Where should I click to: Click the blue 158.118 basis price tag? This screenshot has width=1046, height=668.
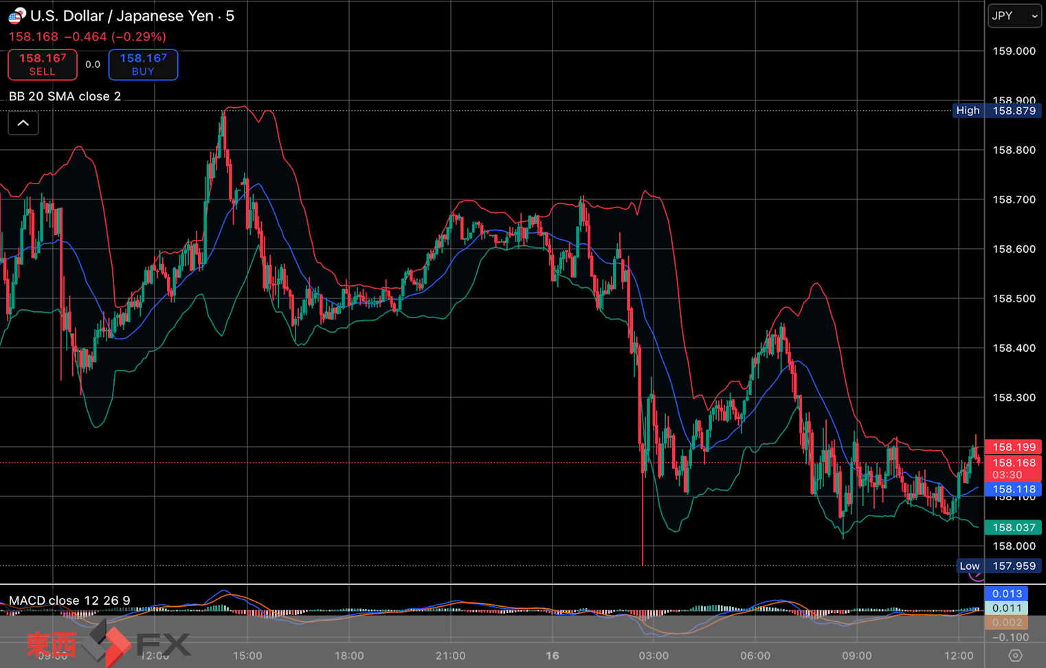click(1014, 489)
